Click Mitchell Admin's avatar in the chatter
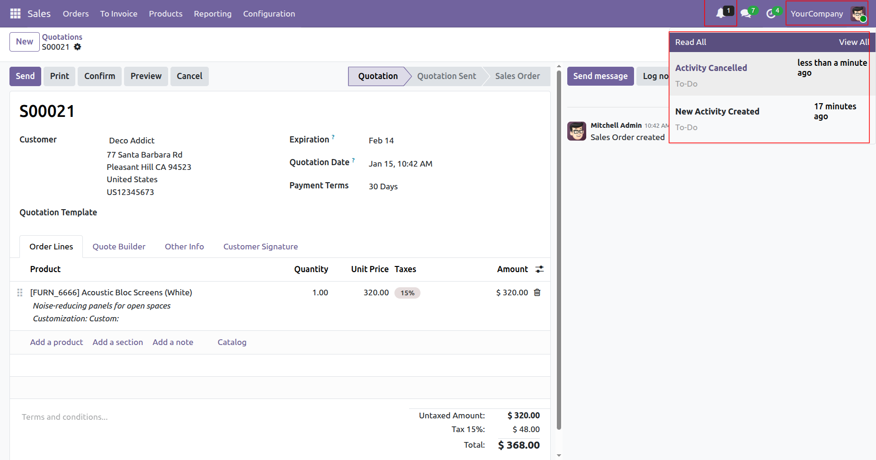876x460 pixels. coord(577,131)
